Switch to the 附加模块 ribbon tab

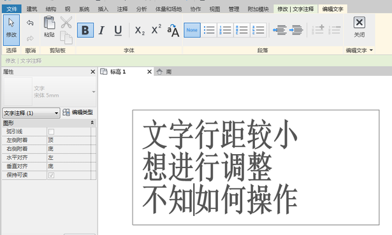(x=258, y=9)
